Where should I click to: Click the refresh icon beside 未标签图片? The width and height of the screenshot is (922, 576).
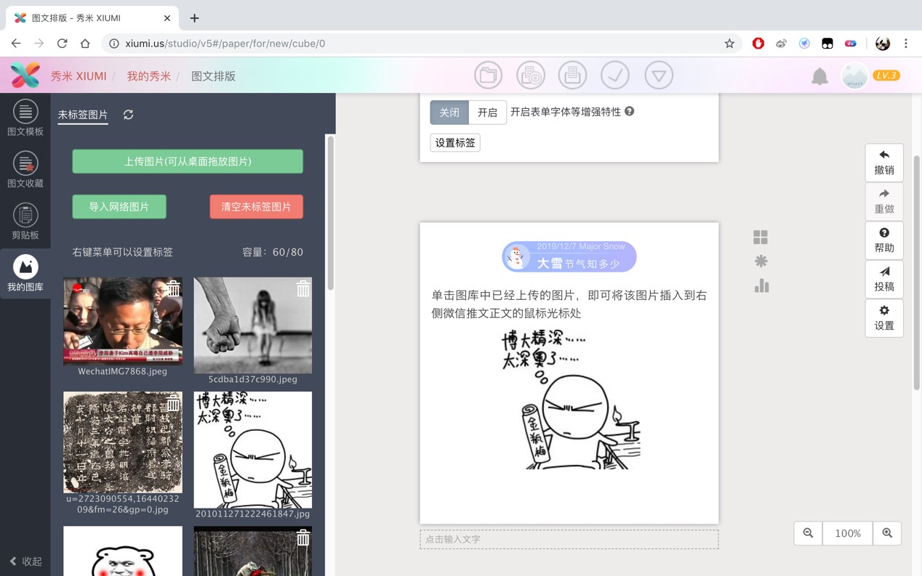coord(128,115)
